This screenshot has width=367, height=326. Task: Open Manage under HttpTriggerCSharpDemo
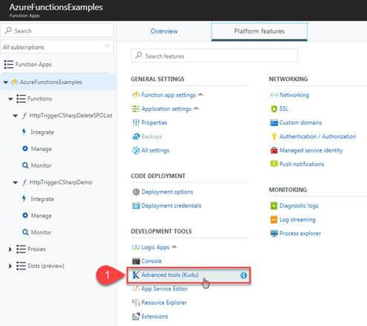(42, 216)
